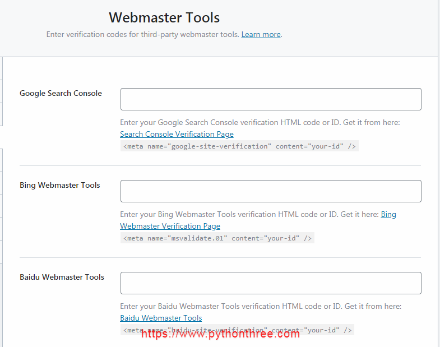Click the bold Baidu Webmaster Tools label

click(x=62, y=277)
